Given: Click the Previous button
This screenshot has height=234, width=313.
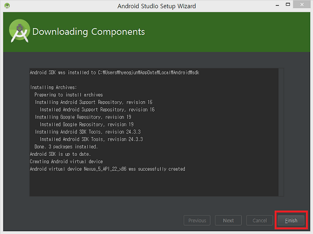Looking at the screenshot, I should (197, 221).
